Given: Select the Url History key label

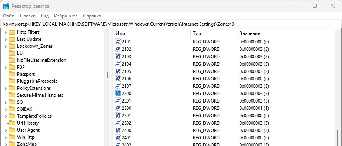Looking at the screenshot, I should point(28,123).
